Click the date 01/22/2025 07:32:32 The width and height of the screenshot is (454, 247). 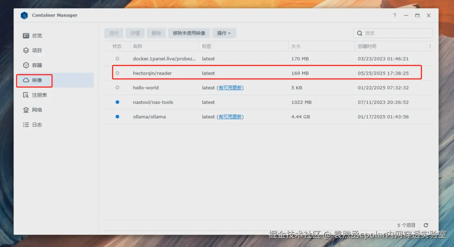[x=383, y=88]
